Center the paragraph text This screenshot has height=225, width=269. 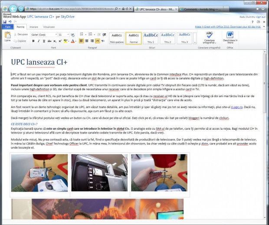tap(87, 41)
